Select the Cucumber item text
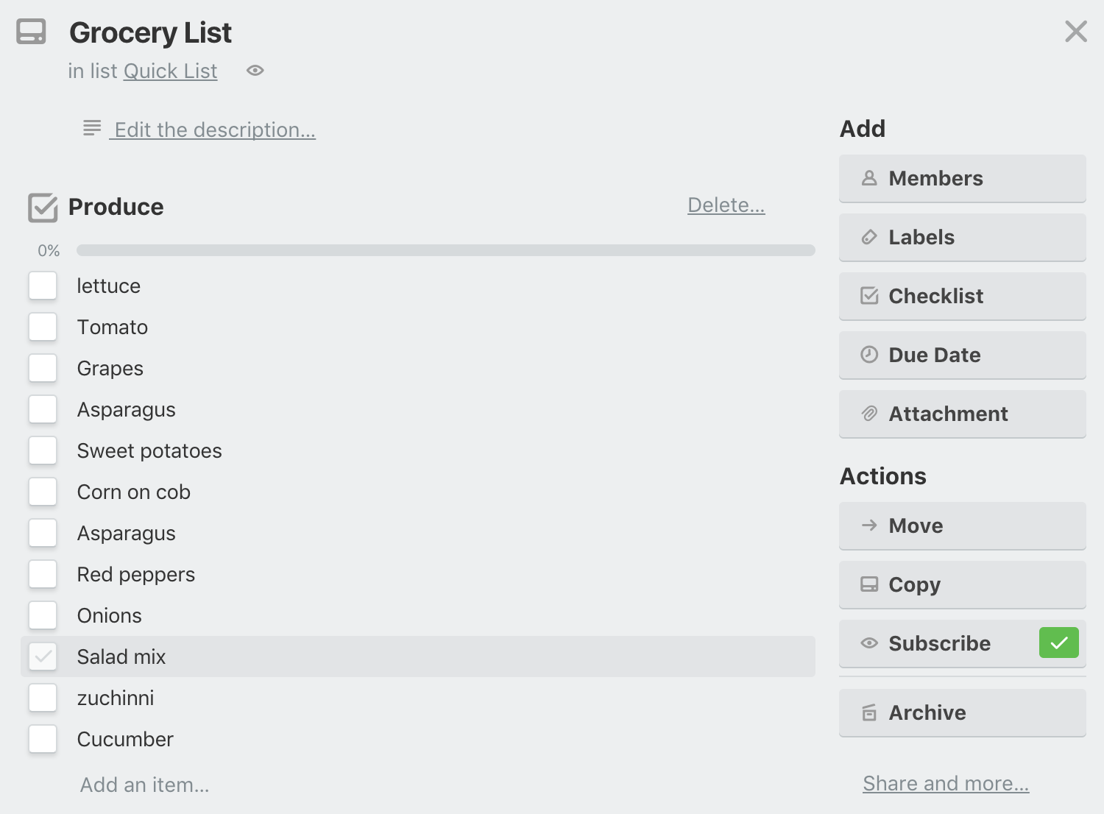Image resolution: width=1104 pixels, height=814 pixels. [x=125, y=739]
